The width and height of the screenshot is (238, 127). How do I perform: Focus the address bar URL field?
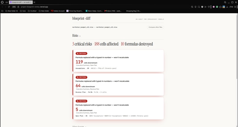35,7
